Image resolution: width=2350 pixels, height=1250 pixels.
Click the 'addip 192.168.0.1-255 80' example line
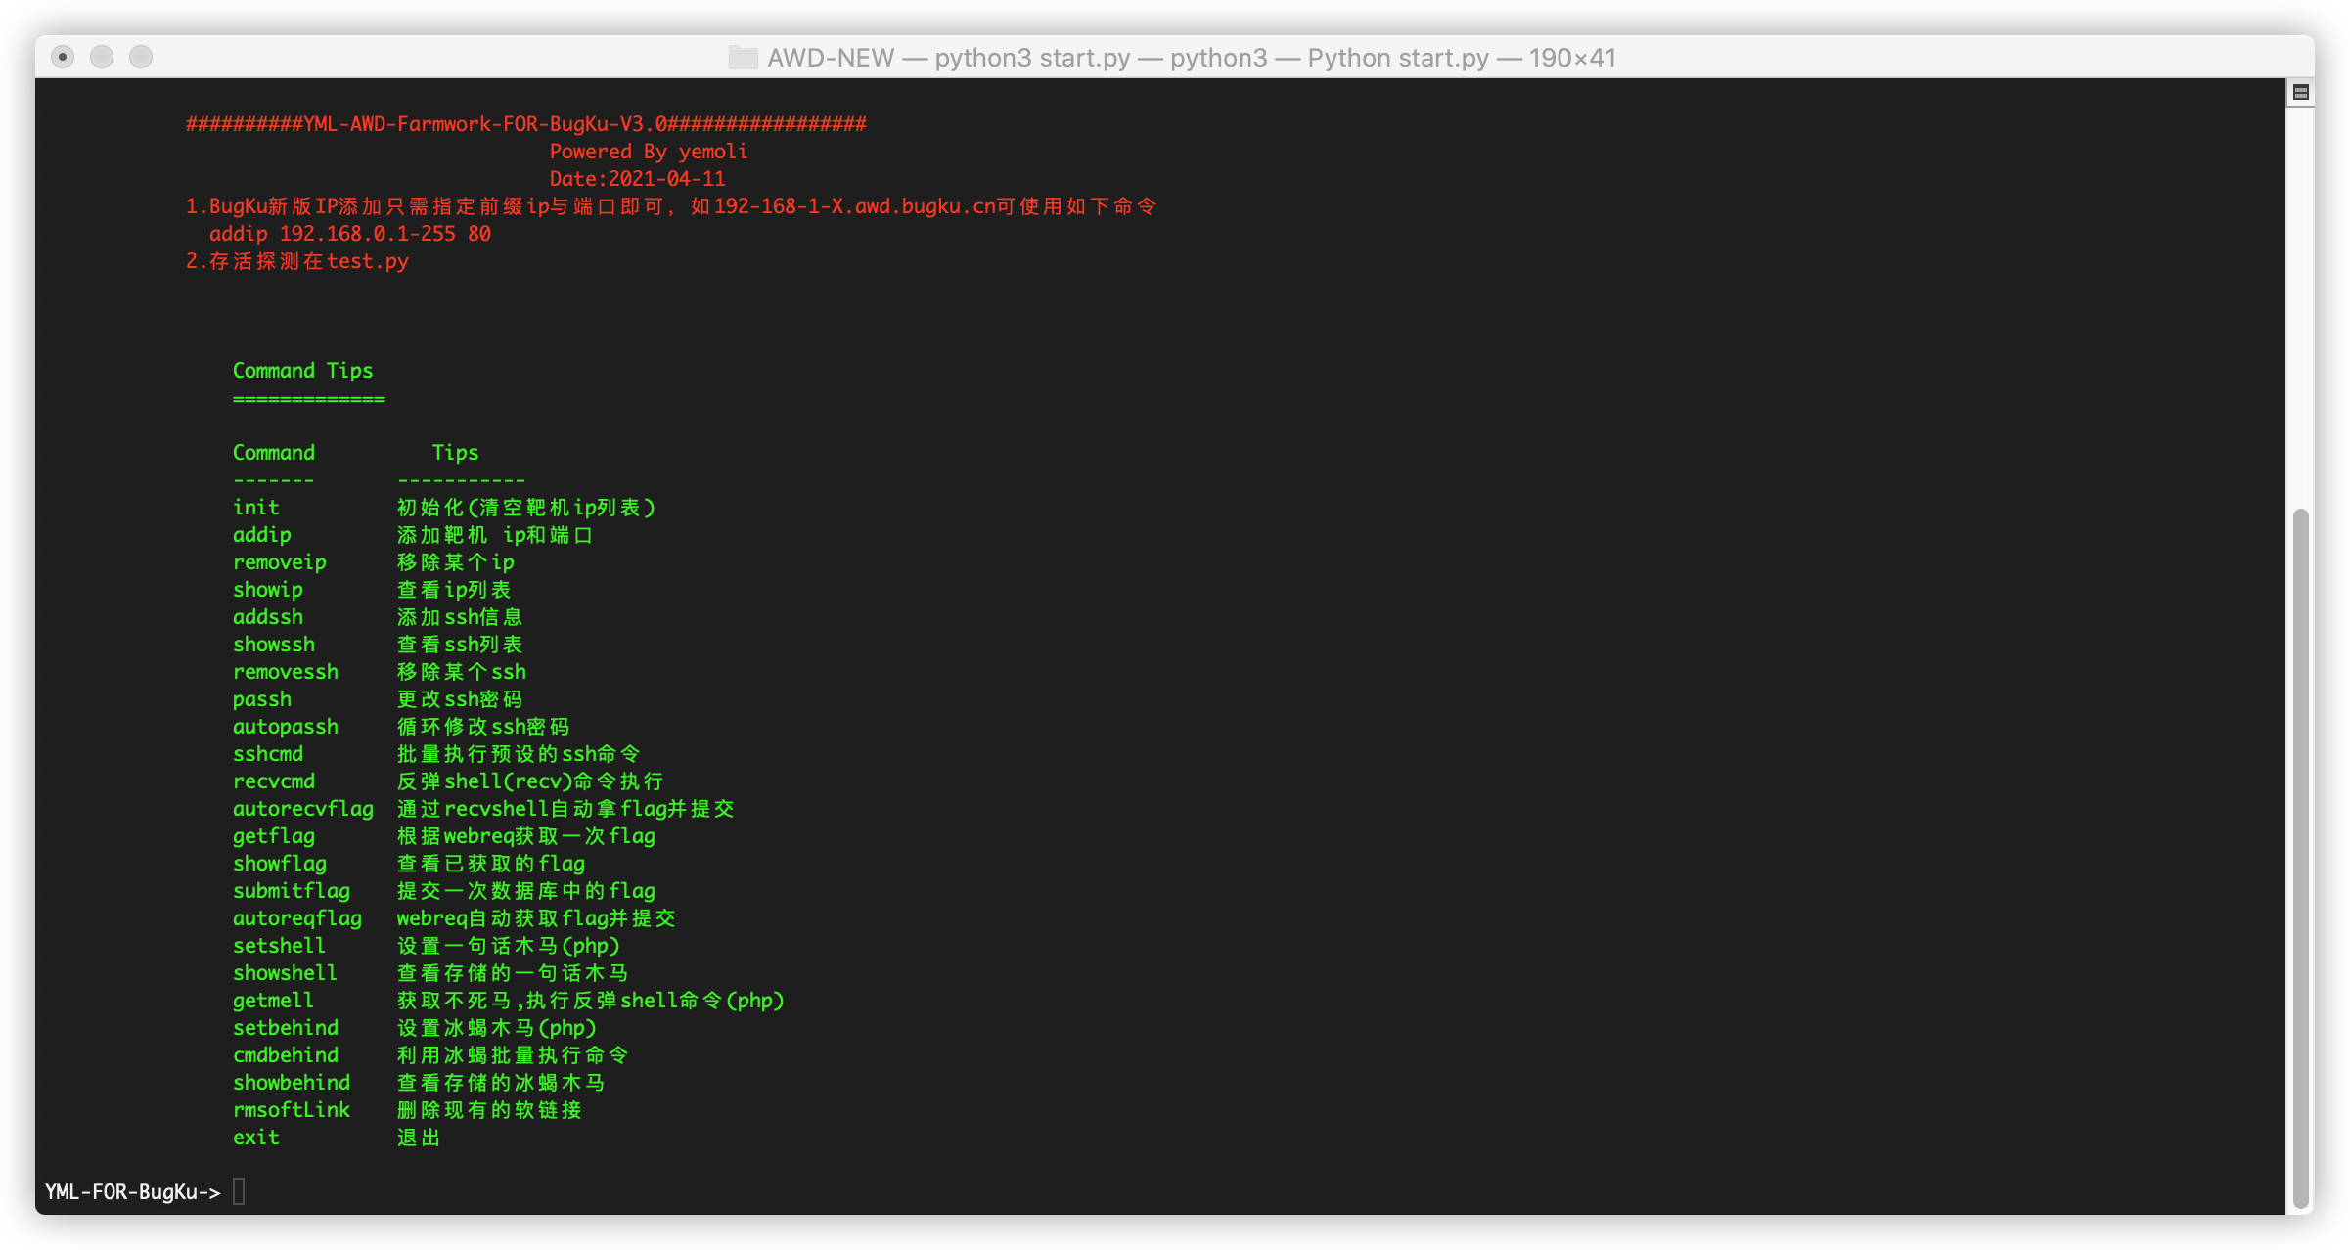tap(349, 234)
